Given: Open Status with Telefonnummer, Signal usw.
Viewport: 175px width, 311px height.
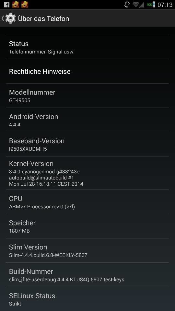Looking at the screenshot, I should 87,47.
